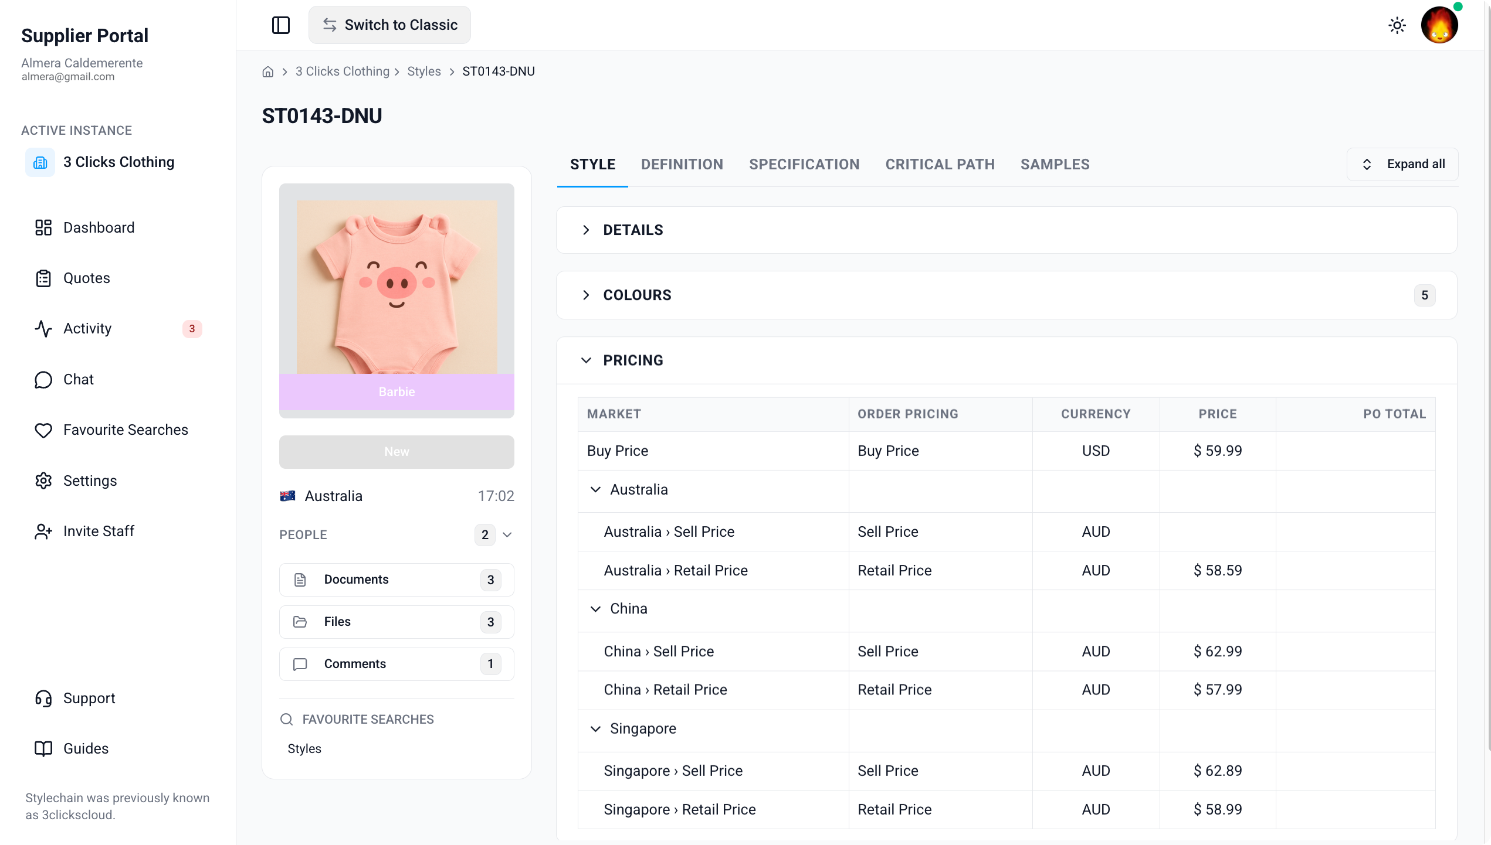Screen dimensions: 1491x845
Task: Click the New status button
Action: click(397, 452)
